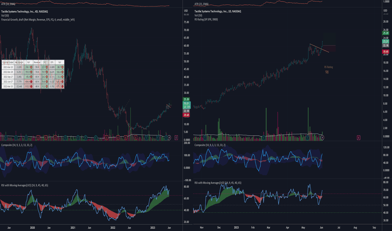
Task: Select the Tactile Systems 4D NASDAQ chart title
Action: pyautogui.click(x=24, y=11)
